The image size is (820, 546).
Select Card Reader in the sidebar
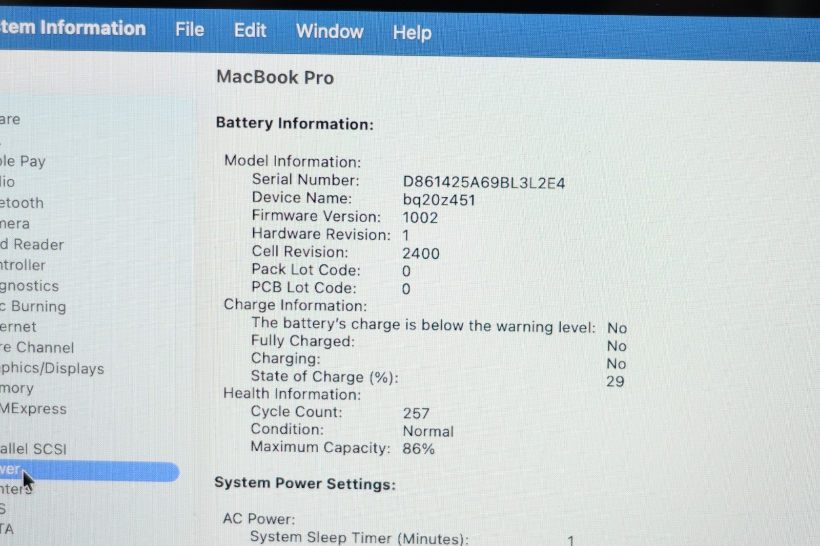coord(32,245)
